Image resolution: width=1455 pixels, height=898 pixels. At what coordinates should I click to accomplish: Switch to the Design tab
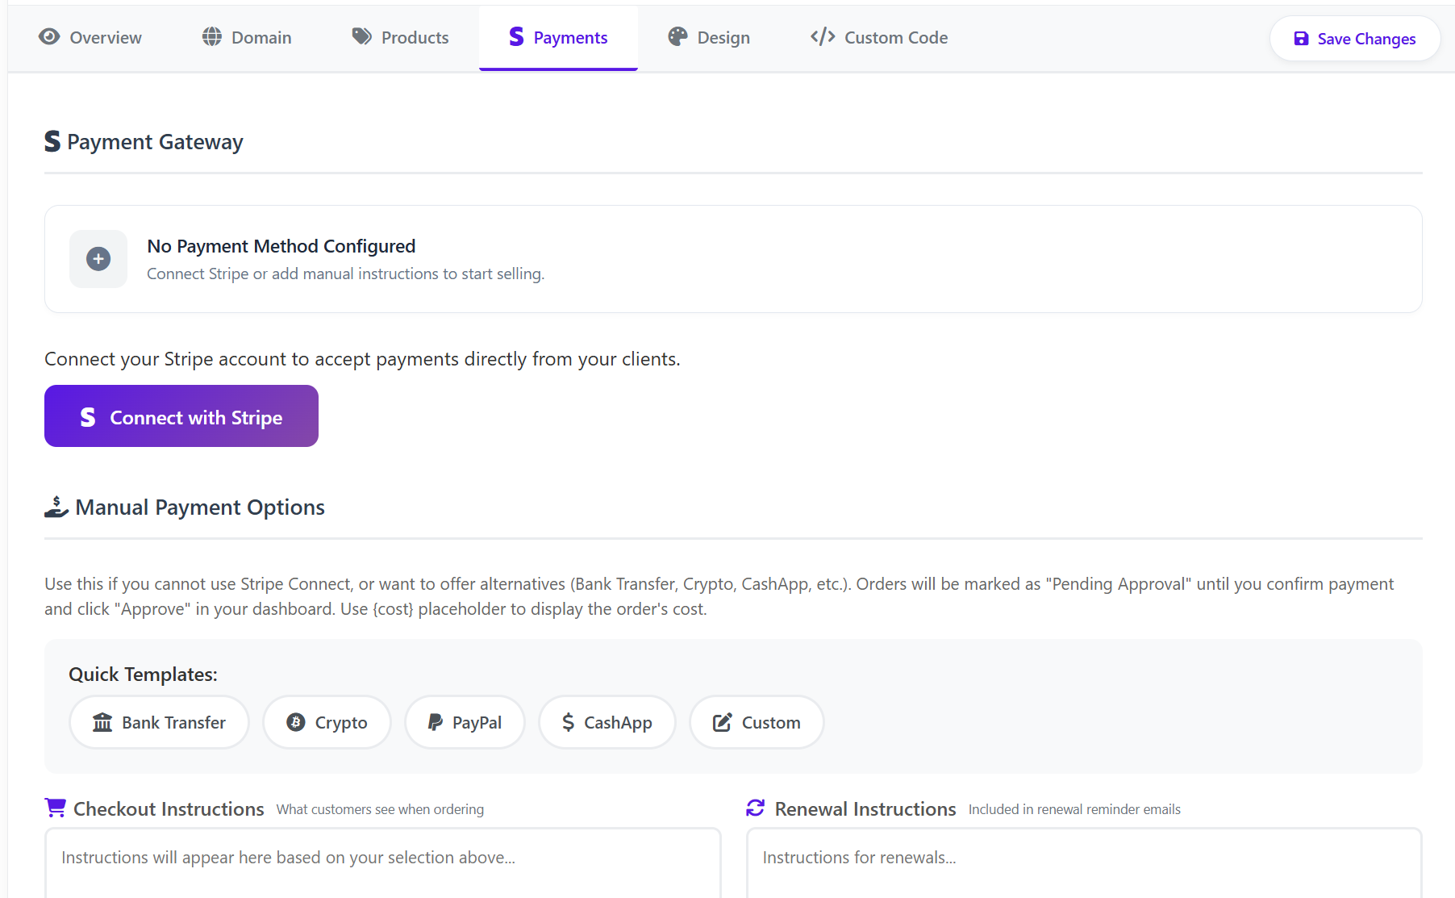(x=709, y=38)
